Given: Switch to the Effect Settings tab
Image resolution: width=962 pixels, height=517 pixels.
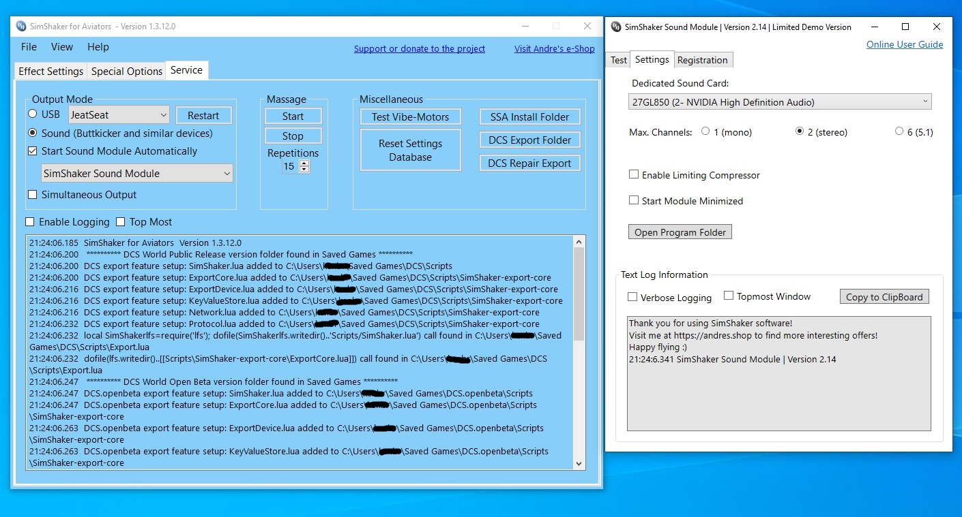Looking at the screenshot, I should [51, 72].
